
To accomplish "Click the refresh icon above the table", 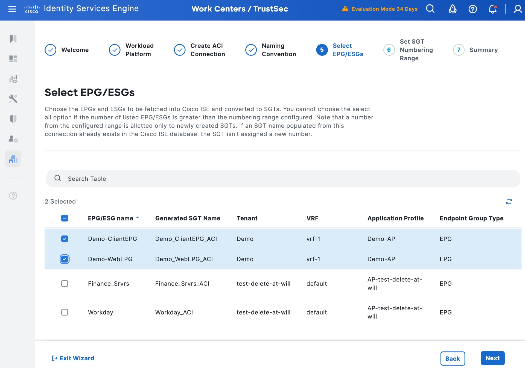I will pos(509,202).
